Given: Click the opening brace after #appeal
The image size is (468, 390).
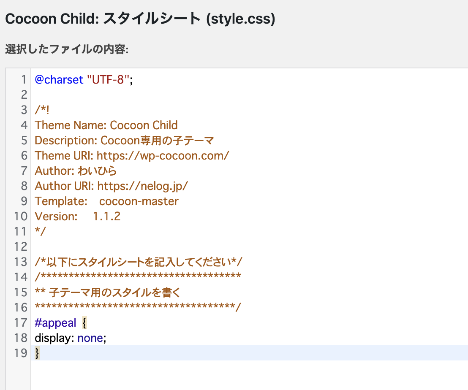Looking at the screenshot, I should [84, 323].
